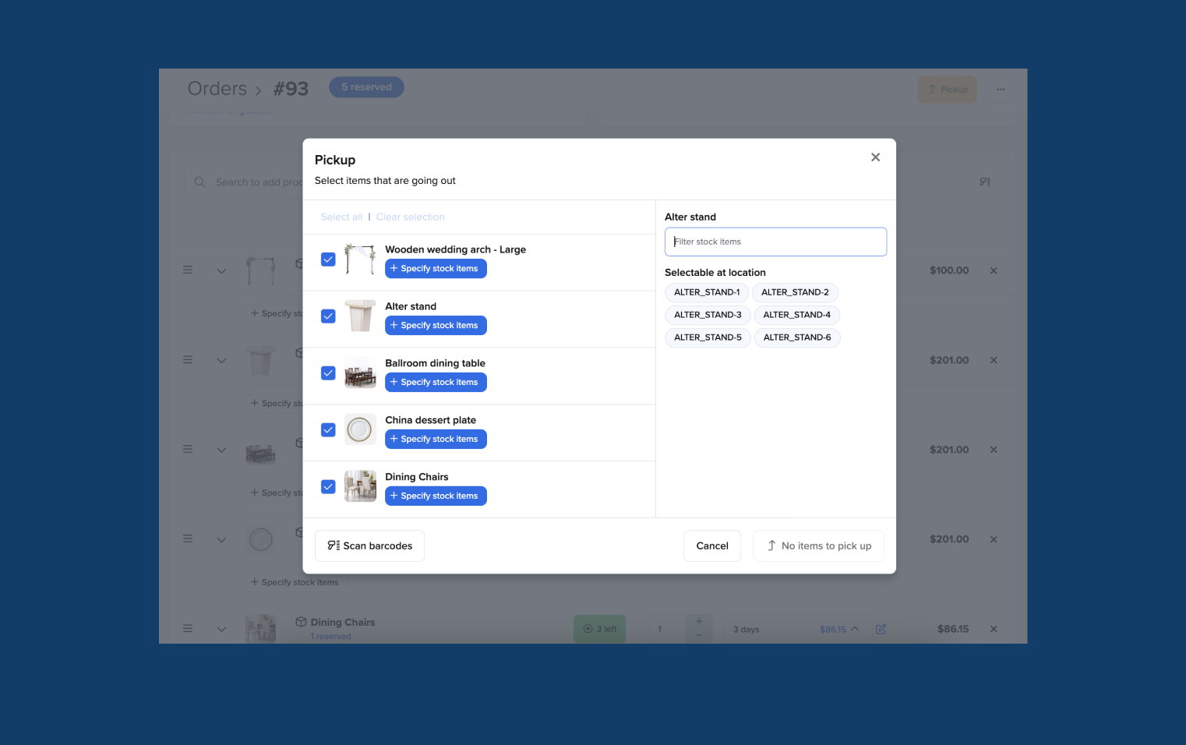This screenshot has height=745, width=1186.
Task: Click the Wooden wedding arch thumbnail image
Action: click(x=360, y=259)
